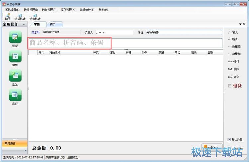Open the 库存管理(K) menu
Screen dimensions: 249x162
[x=68, y=10]
